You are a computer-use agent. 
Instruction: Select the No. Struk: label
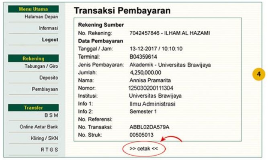(x=90, y=135)
